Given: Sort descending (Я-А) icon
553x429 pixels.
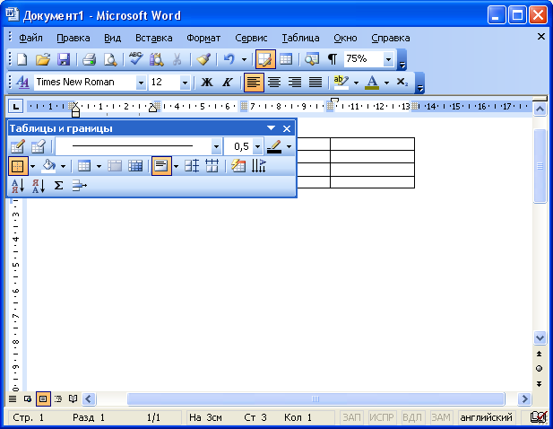Looking at the screenshot, I should tap(38, 186).
